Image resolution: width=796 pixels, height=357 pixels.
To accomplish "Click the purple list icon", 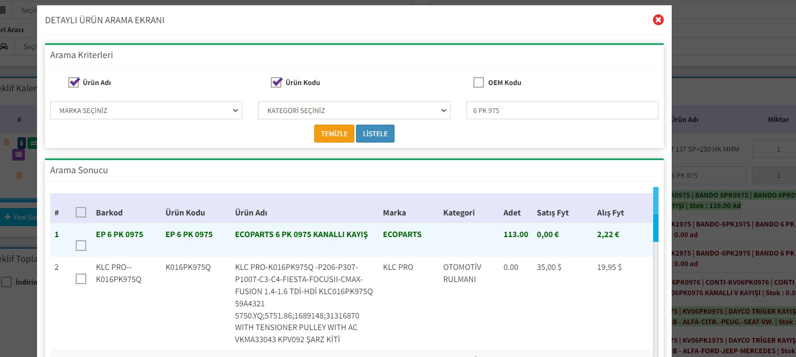I will (19, 154).
